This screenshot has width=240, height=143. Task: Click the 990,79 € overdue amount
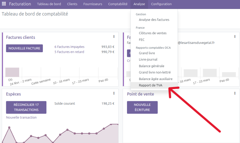108,52
